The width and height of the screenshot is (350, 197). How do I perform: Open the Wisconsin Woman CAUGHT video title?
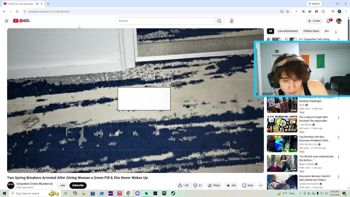click(x=315, y=178)
